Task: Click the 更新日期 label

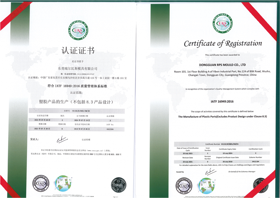Action: (42, 124)
